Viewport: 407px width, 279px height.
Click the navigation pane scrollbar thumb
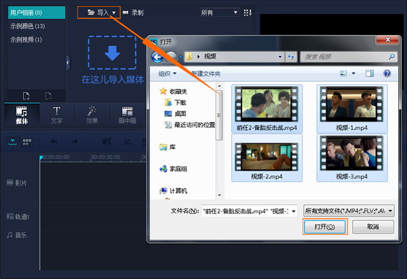click(x=220, y=115)
